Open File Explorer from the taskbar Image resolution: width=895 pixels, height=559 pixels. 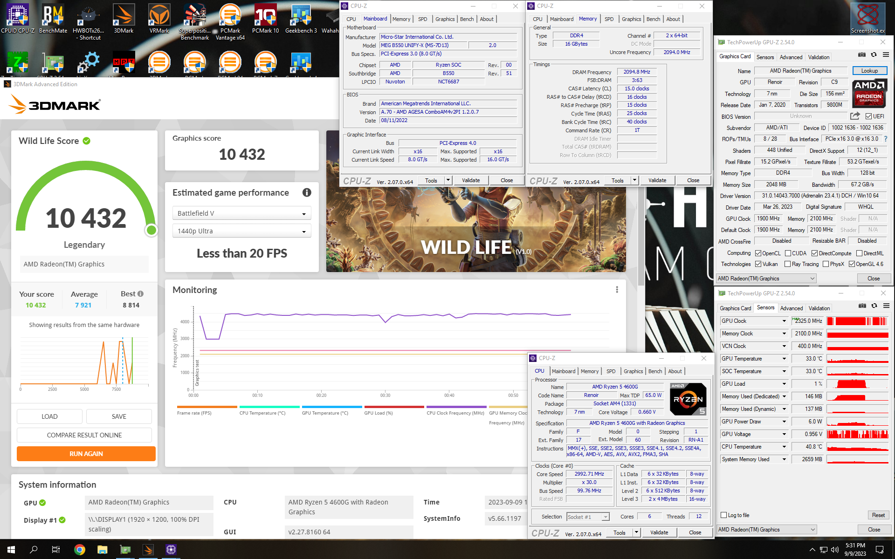103,550
